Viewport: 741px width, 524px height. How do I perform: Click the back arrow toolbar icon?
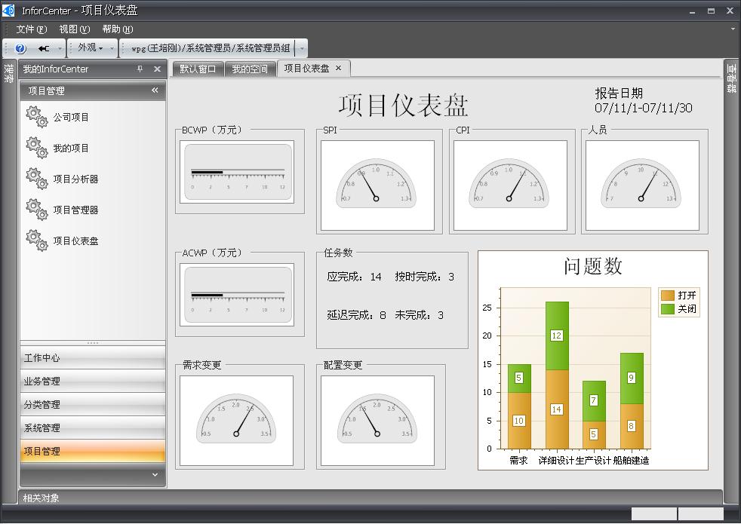point(44,48)
